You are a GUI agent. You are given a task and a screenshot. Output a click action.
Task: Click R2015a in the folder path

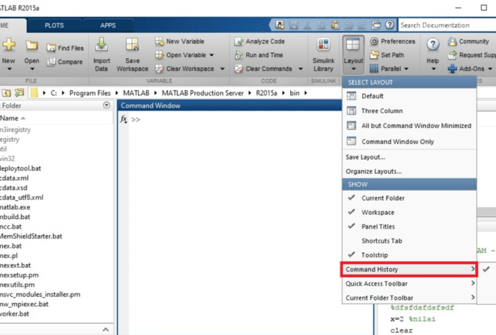(x=266, y=93)
